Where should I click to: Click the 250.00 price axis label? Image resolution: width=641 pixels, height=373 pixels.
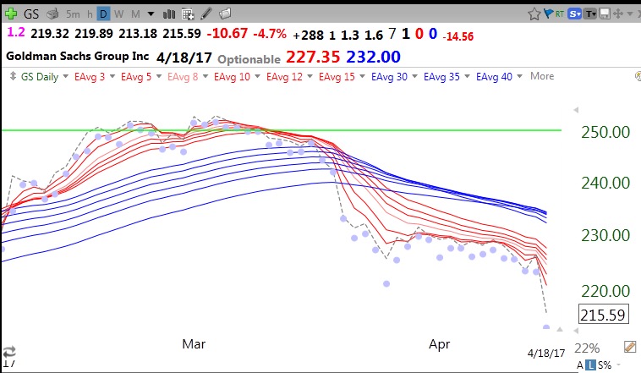(x=605, y=132)
